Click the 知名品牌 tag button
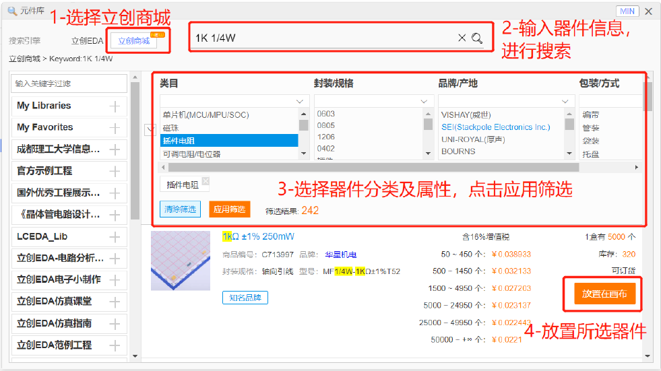This screenshot has width=661, height=371. pos(245,298)
